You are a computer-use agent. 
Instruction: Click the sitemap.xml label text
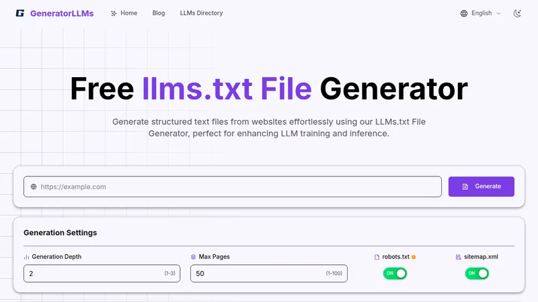481,256
